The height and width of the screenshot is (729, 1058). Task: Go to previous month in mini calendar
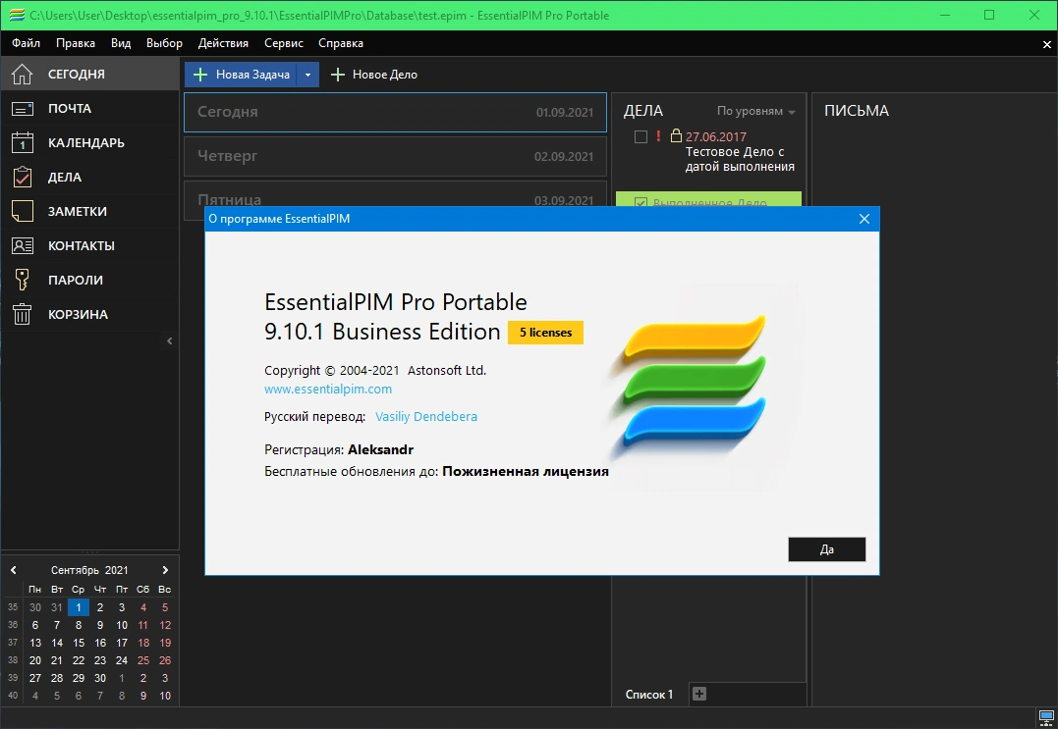14,570
